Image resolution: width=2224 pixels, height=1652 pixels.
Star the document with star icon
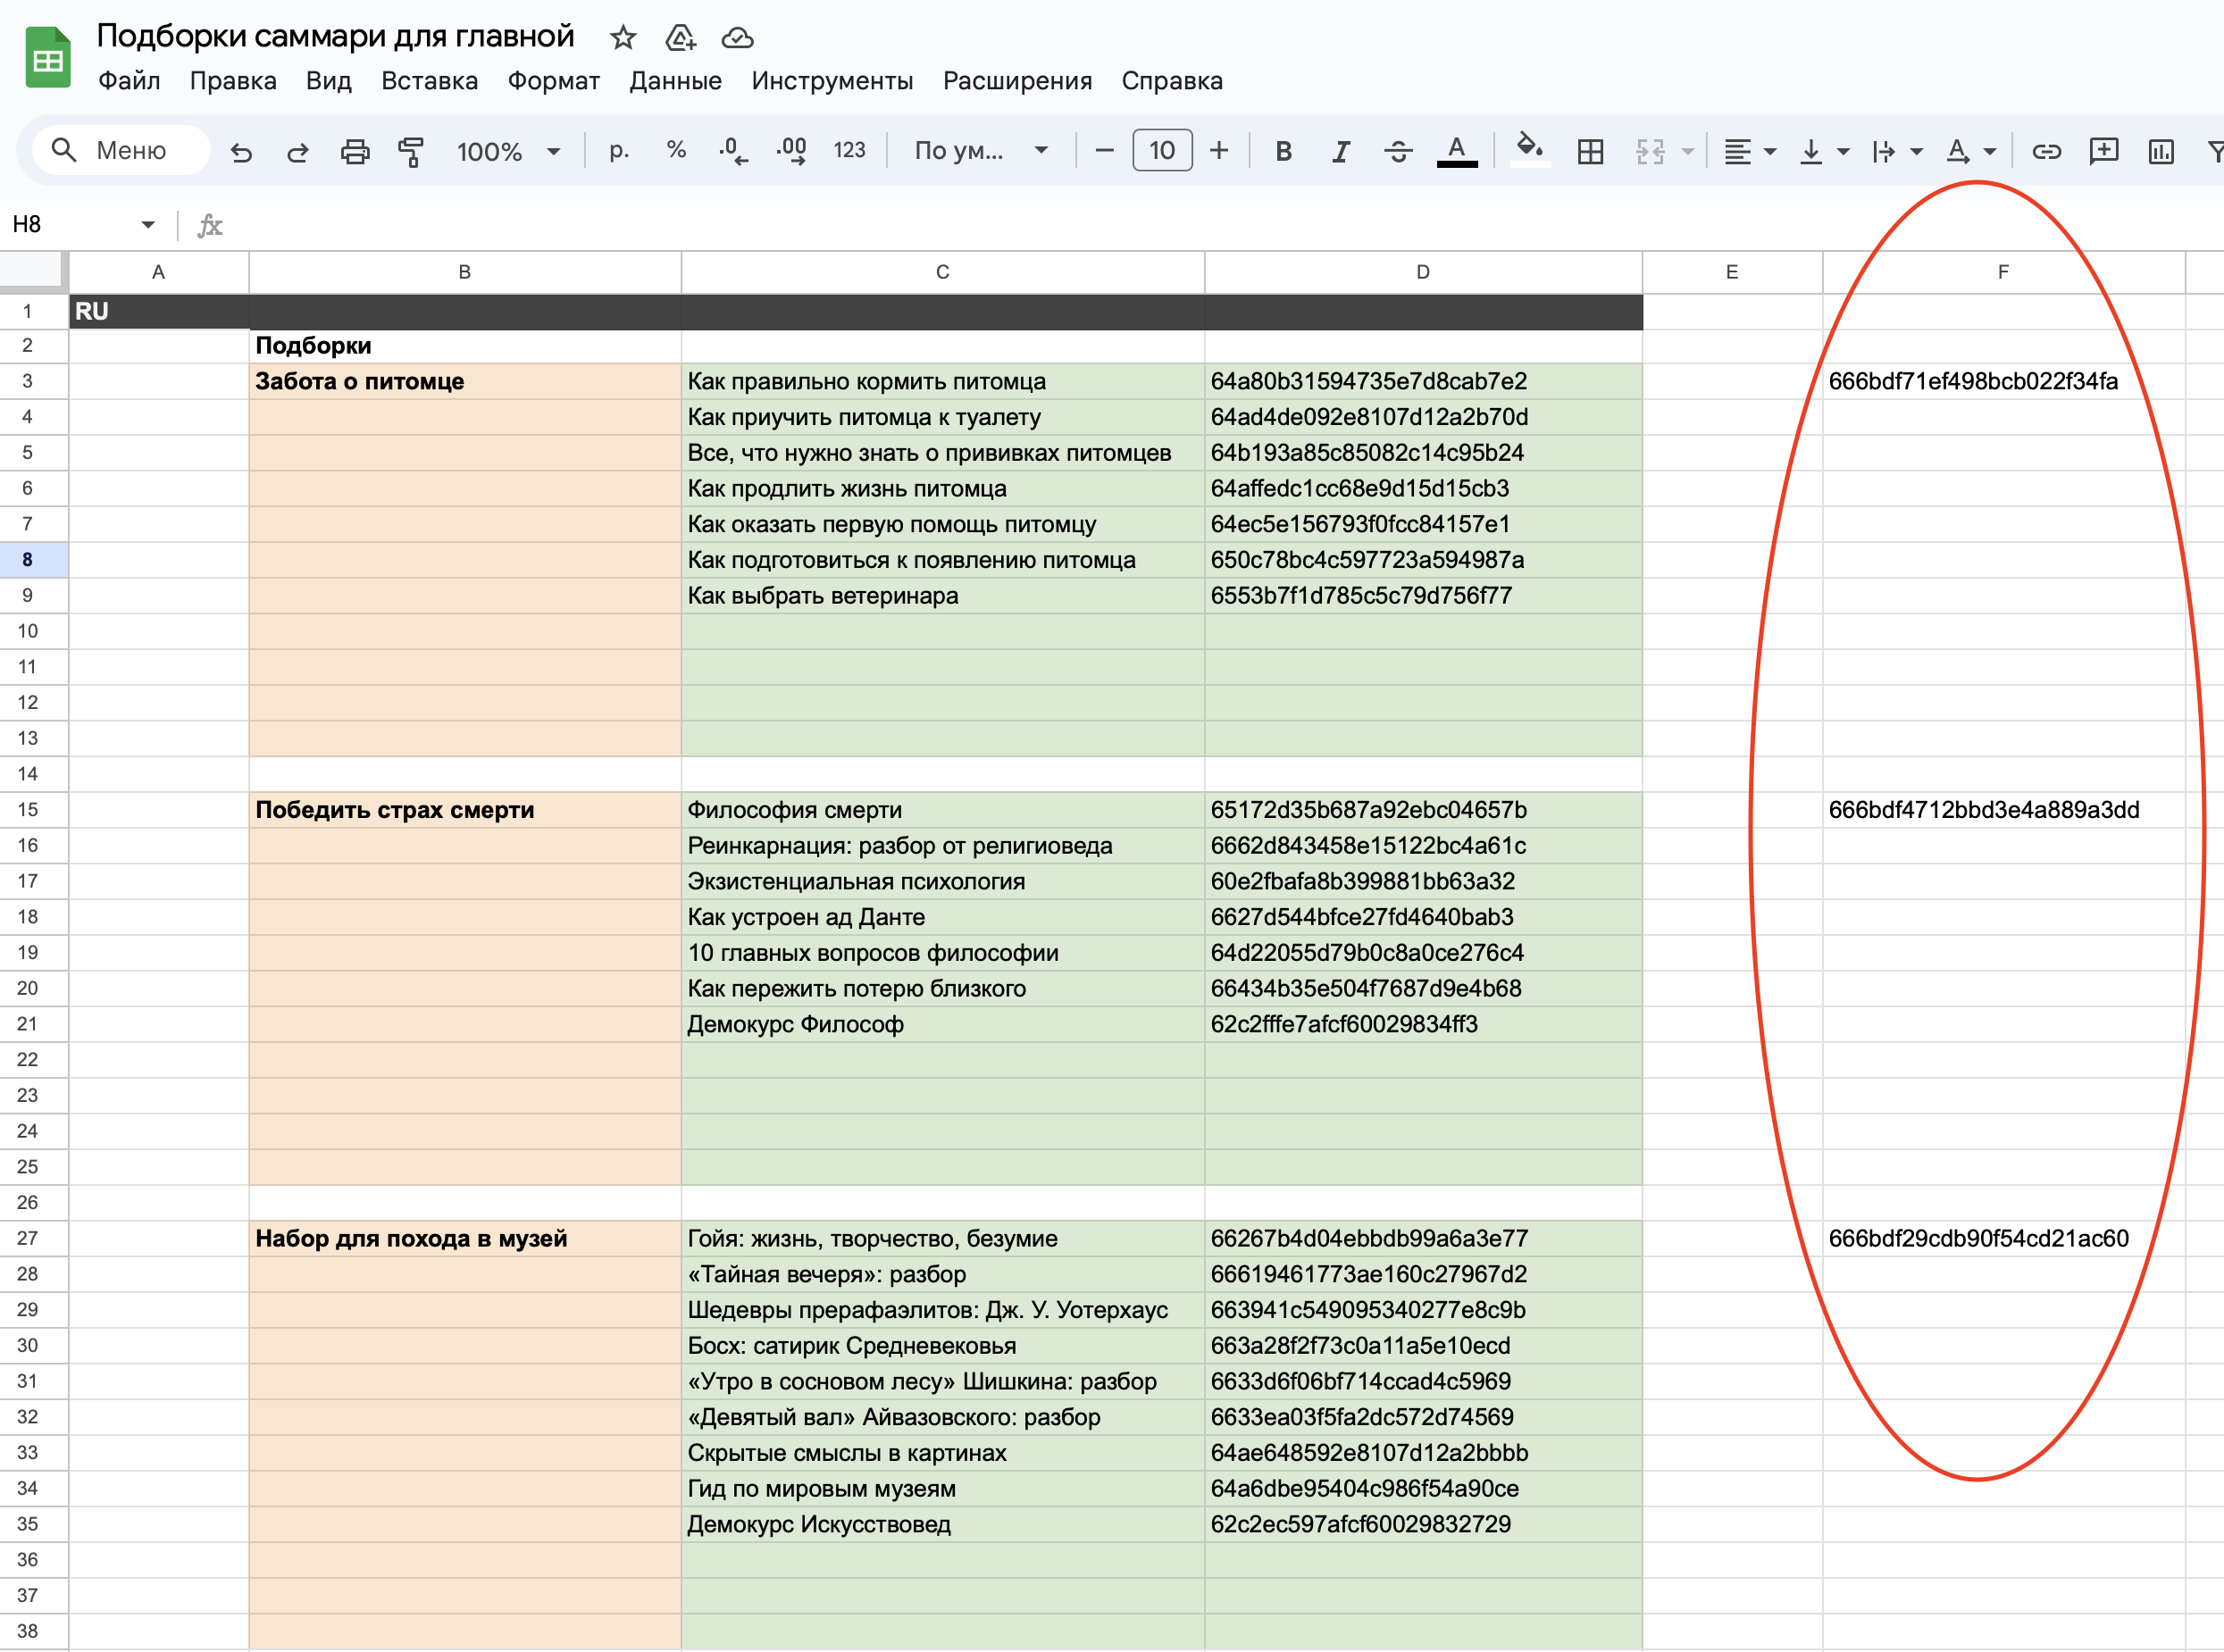pos(623,38)
